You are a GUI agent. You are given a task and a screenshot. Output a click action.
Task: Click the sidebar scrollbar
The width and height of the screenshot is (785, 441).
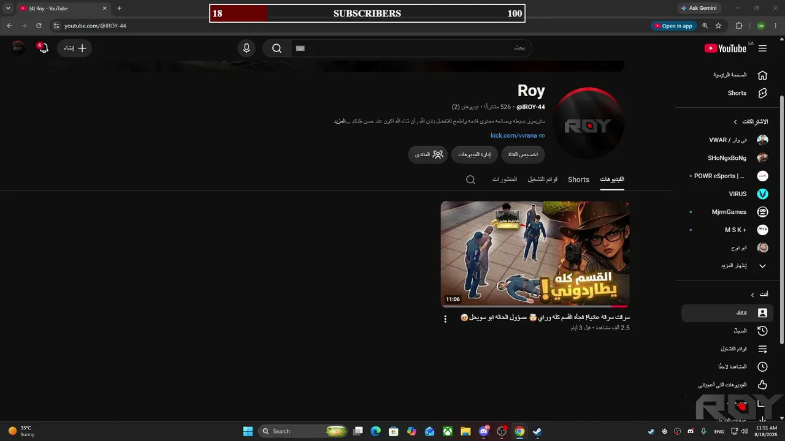pyautogui.click(x=782, y=221)
